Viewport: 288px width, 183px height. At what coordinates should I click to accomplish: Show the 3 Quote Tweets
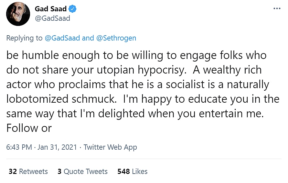tap(82, 171)
